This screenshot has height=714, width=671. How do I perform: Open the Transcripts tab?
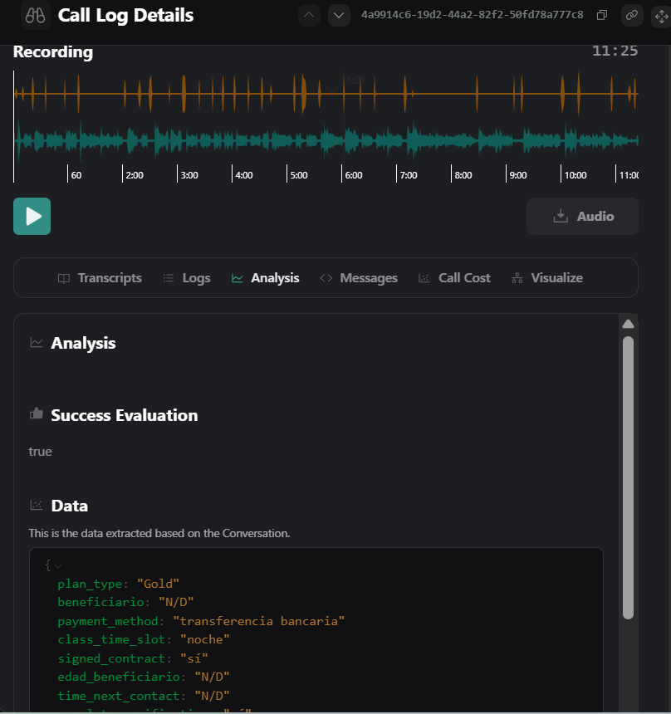tap(100, 278)
